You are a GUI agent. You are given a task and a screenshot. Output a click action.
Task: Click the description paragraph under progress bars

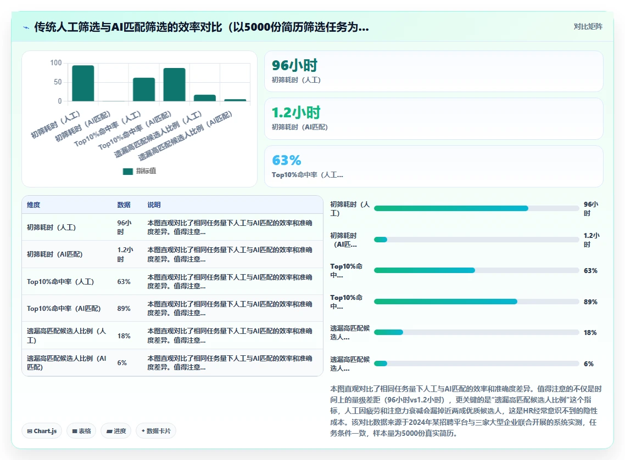pyautogui.click(x=466, y=411)
